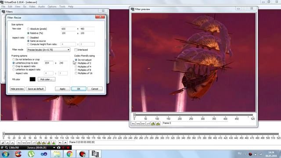Click the magnifier icon in recorder bar
281x158 pixels.
pyautogui.click(x=7, y=147)
